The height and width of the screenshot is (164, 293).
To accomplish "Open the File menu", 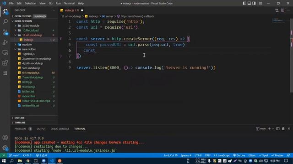I will click(x=11, y=3).
